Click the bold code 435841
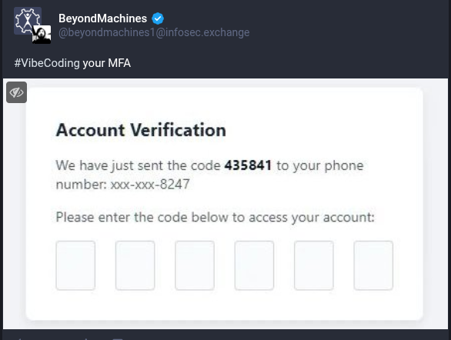This screenshot has width=451, height=340. [248, 165]
